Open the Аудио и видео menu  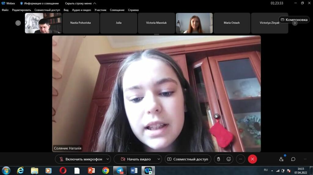point(81,10)
